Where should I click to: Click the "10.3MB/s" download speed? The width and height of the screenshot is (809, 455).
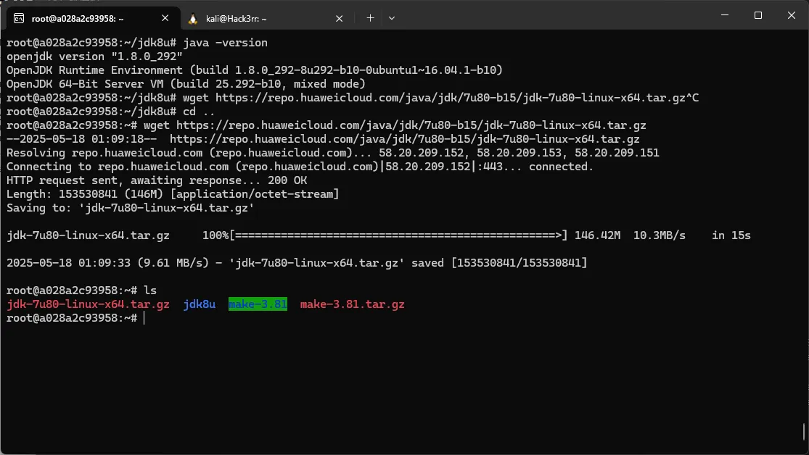(660, 235)
